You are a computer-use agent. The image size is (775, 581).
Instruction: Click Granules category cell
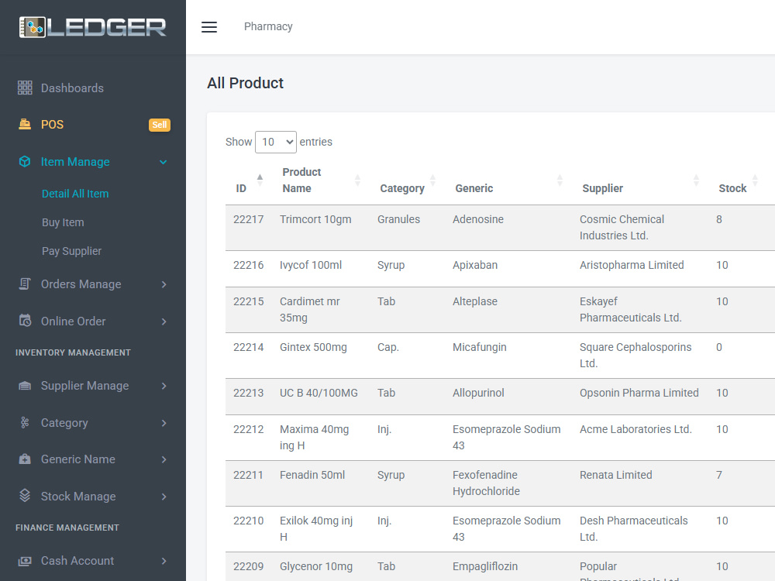(x=398, y=219)
